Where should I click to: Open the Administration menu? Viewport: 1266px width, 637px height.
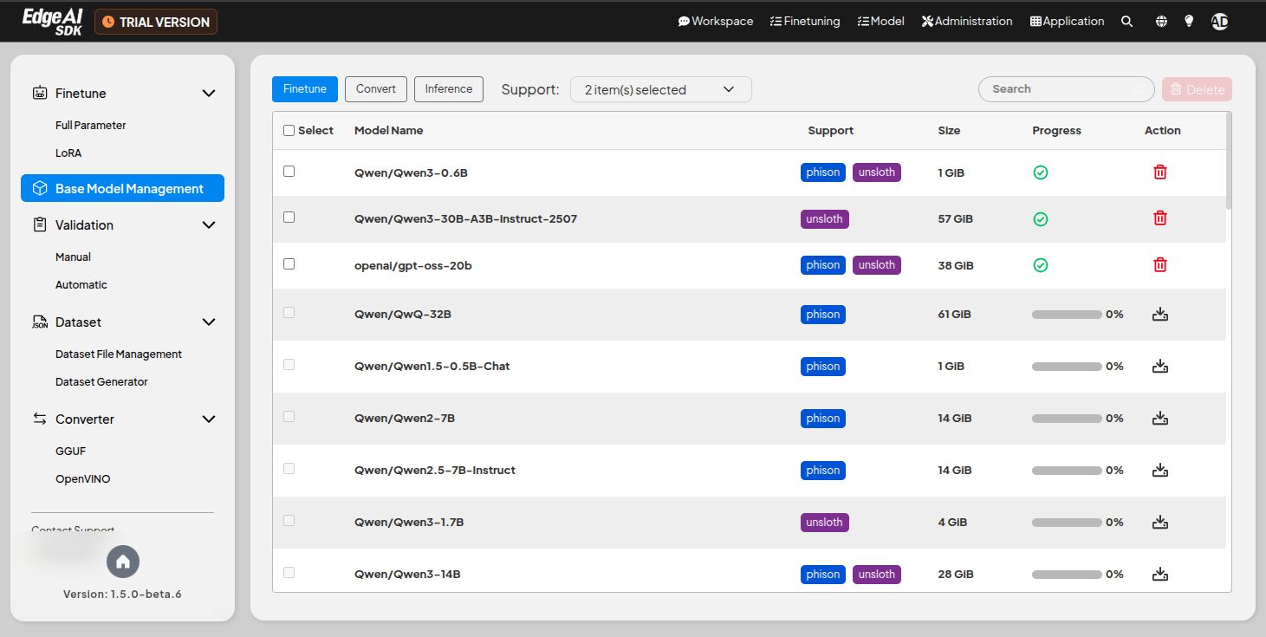tap(967, 22)
